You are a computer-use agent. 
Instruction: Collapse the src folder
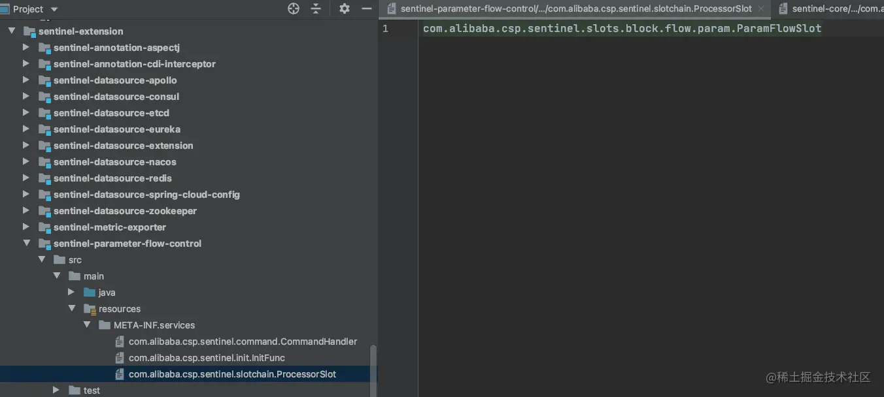tap(41, 259)
